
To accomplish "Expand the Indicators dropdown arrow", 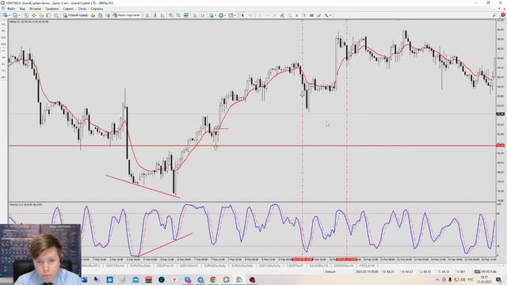I will (215, 16).
